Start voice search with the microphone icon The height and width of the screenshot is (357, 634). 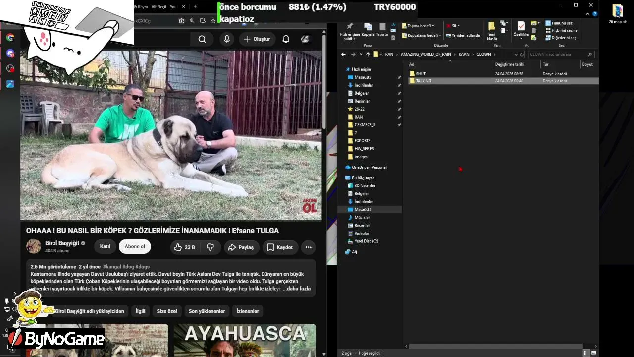tap(227, 39)
